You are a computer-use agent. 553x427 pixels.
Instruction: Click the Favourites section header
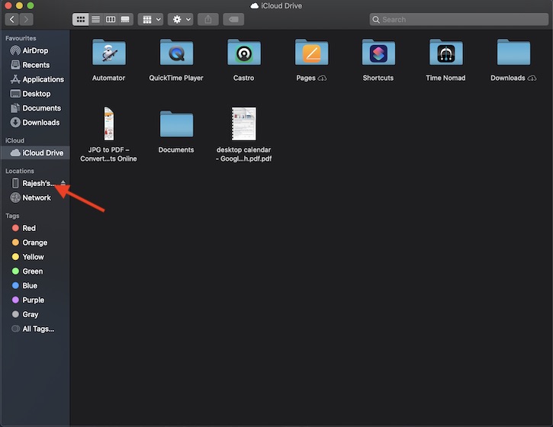coord(21,38)
